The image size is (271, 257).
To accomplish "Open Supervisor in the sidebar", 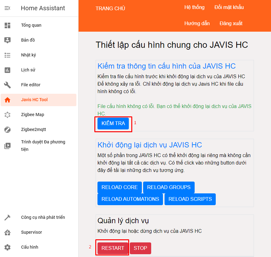I will point(38,232).
